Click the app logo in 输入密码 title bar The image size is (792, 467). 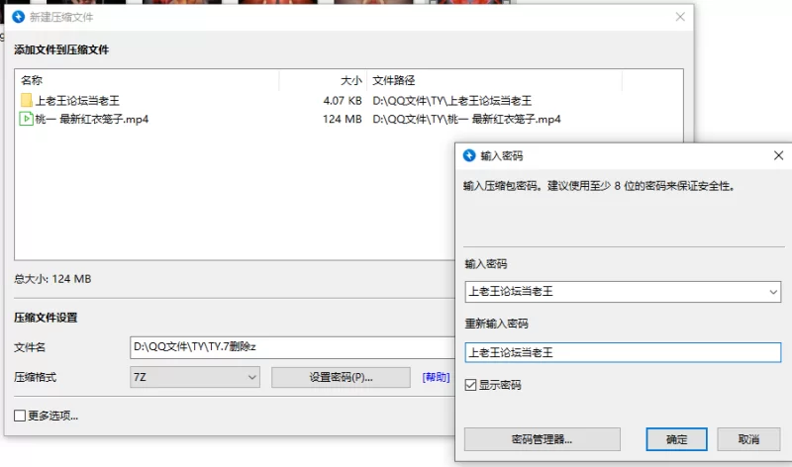(469, 155)
